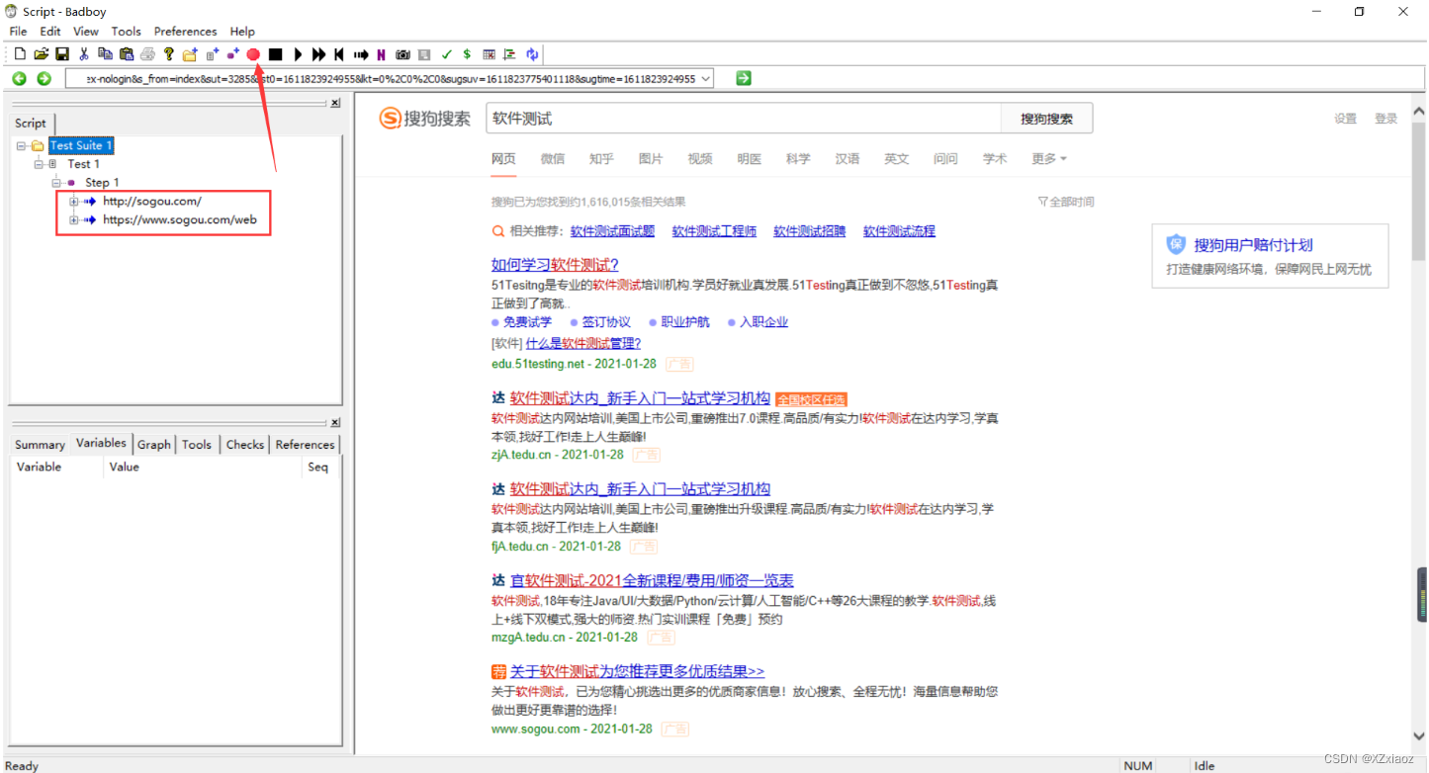Open the Edit menu
This screenshot has height=773, width=1429.
[50, 32]
